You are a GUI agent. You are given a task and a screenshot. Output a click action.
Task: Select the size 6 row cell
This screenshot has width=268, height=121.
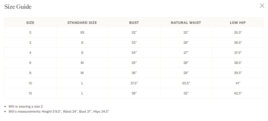pyautogui.click(x=30, y=63)
